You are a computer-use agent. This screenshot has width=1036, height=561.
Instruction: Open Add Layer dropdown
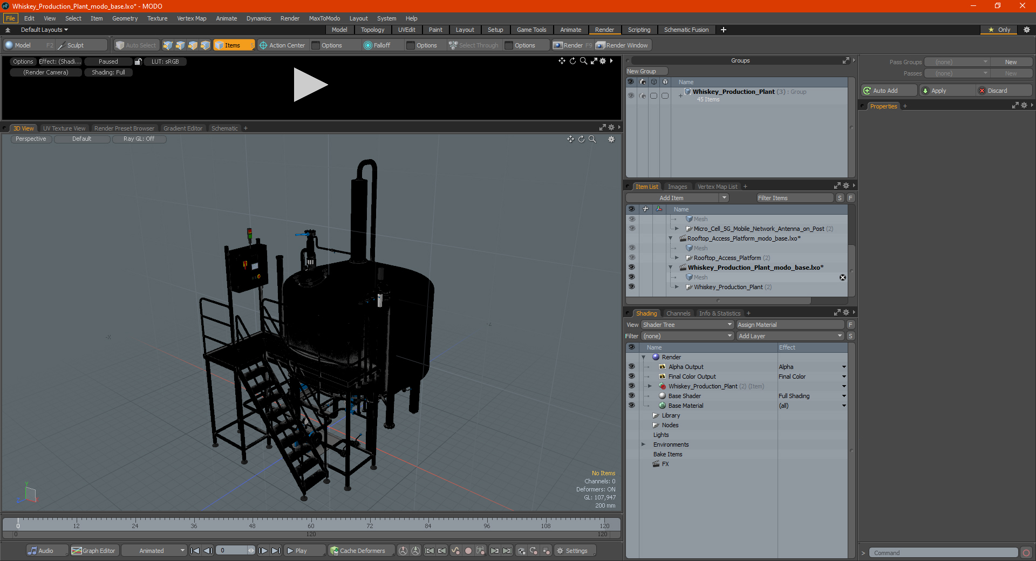[x=790, y=336]
